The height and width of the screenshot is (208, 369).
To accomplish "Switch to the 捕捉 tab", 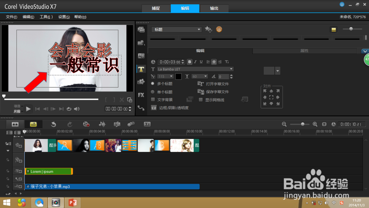I will tap(156, 8).
